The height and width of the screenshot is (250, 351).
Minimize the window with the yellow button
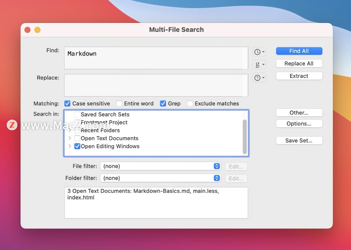(x=38, y=30)
